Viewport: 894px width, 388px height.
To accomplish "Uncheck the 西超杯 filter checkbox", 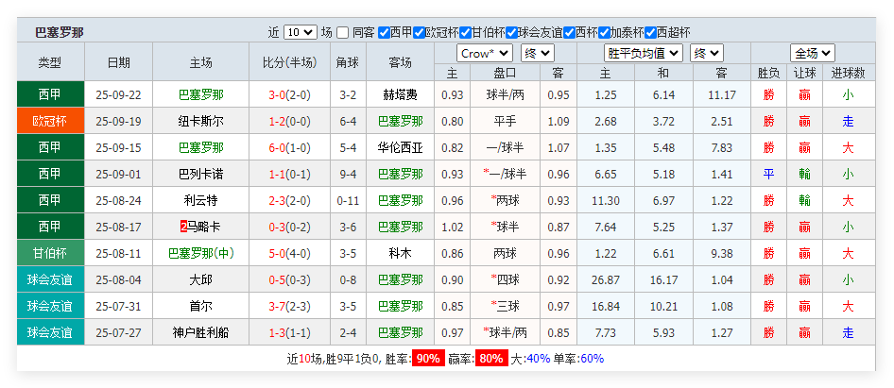I will pyautogui.click(x=649, y=32).
